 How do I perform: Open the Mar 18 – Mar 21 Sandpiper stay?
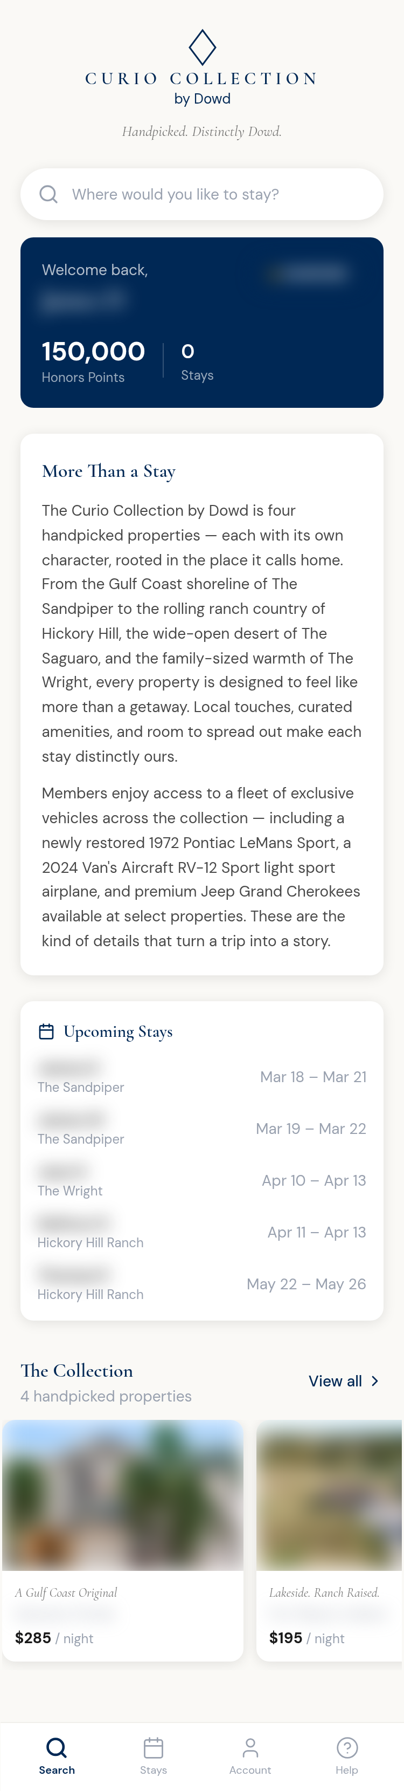pyautogui.click(x=201, y=1077)
